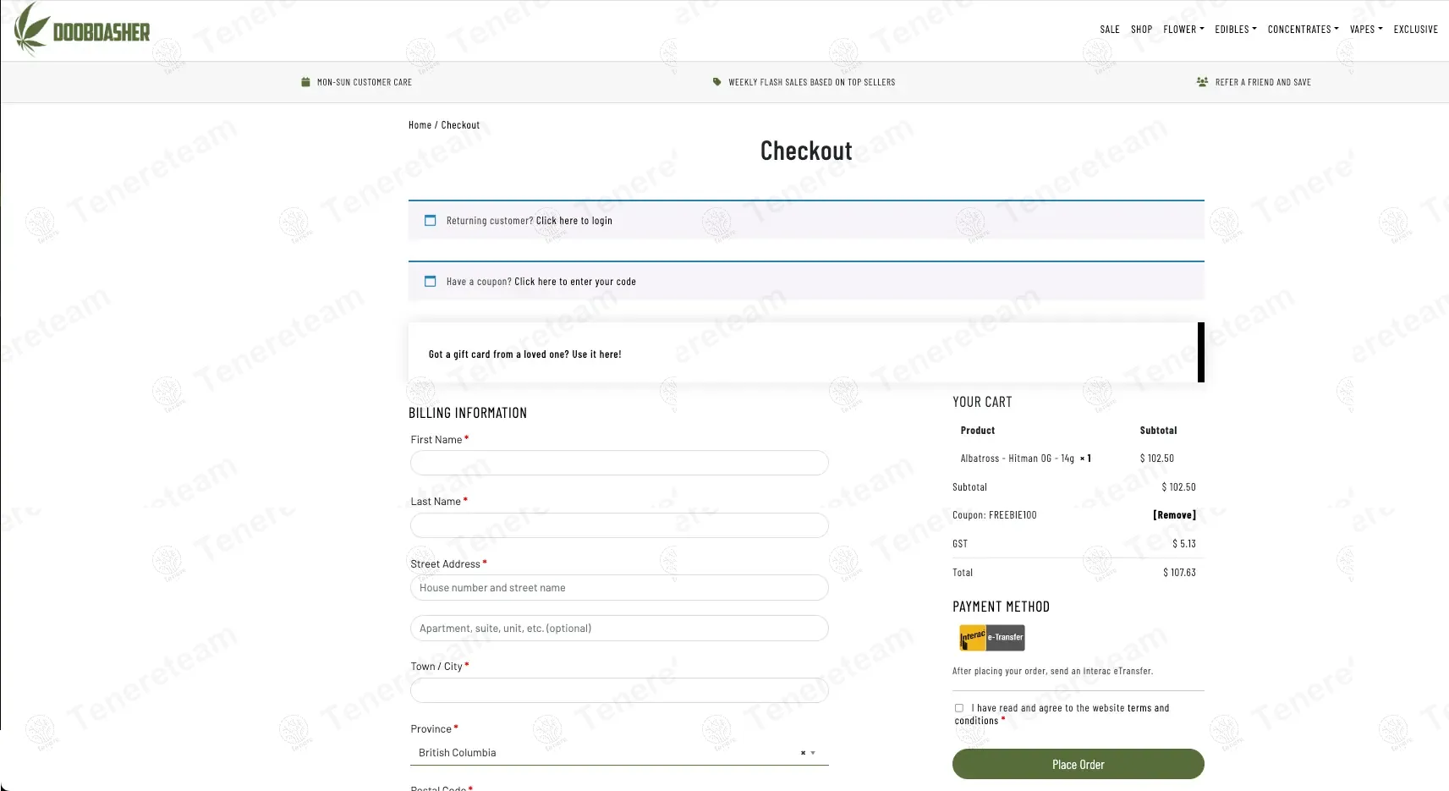Open the Shop menu item
Image resolution: width=1449 pixels, height=791 pixels.
(1141, 29)
